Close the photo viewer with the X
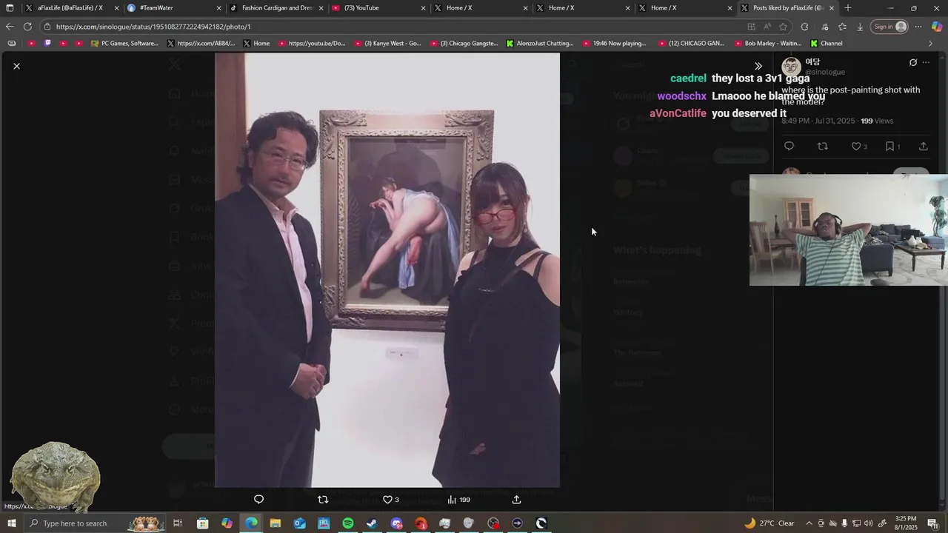The width and height of the screenshot is (948, 533). [x=16, y=66]
